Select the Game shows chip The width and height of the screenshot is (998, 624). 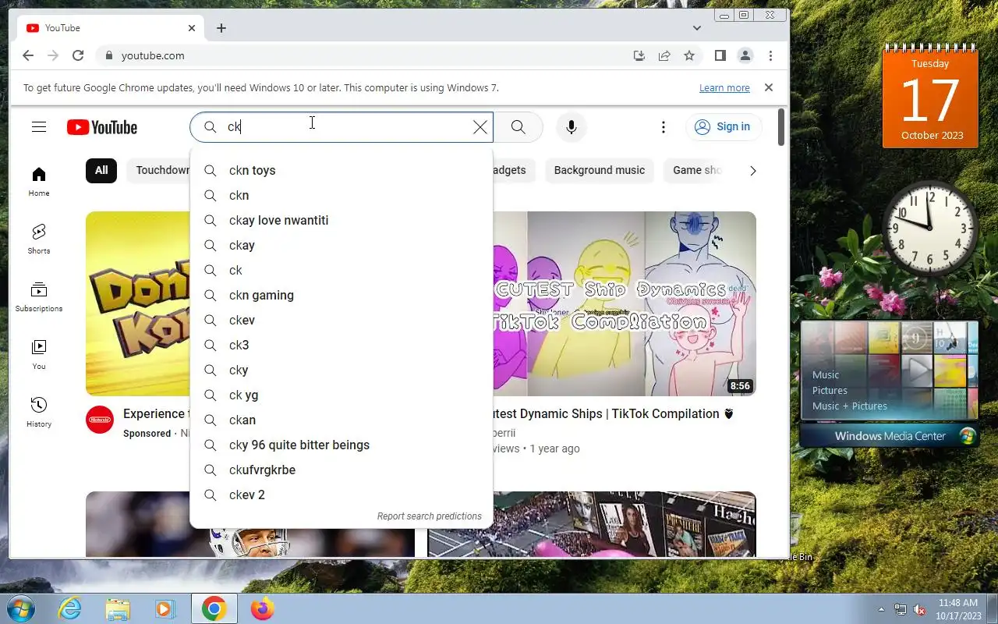(694, 170)
